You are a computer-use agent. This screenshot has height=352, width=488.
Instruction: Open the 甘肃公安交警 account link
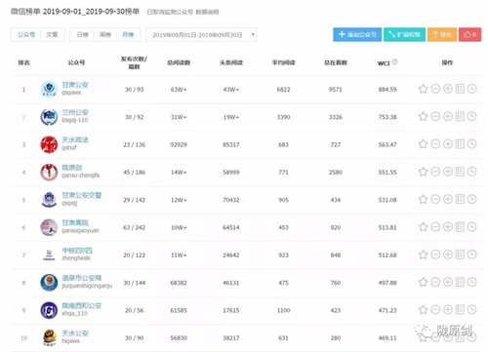tap(82, 195)
